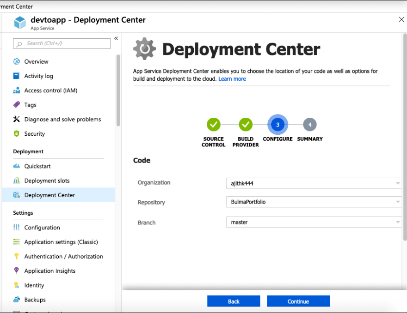The height and width of the screenshot is (313, 407).
Task: Click the search magnifier icon
Action: (x=19, y=44)
